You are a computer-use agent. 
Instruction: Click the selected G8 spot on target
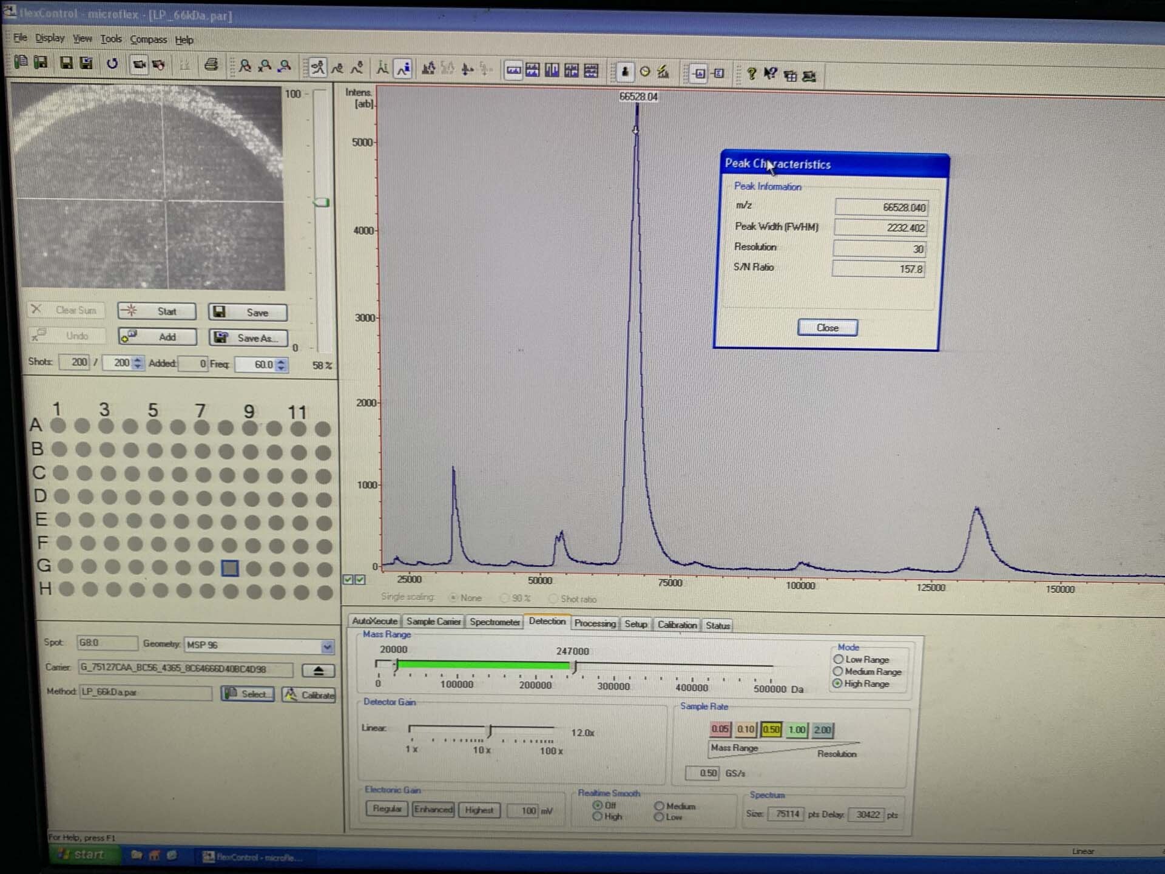[x=230, y=568]
